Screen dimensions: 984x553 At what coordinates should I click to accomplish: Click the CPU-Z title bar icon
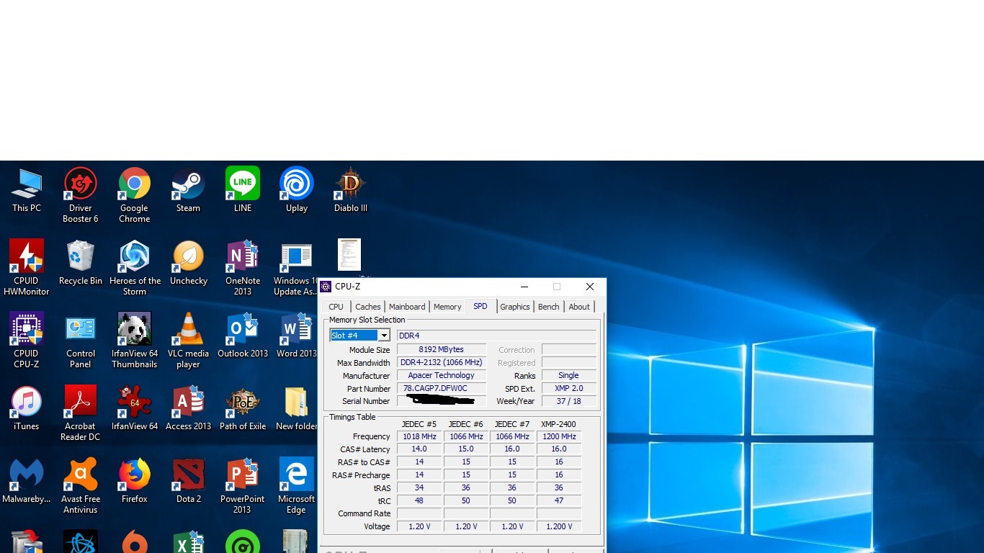pos(326,287)
